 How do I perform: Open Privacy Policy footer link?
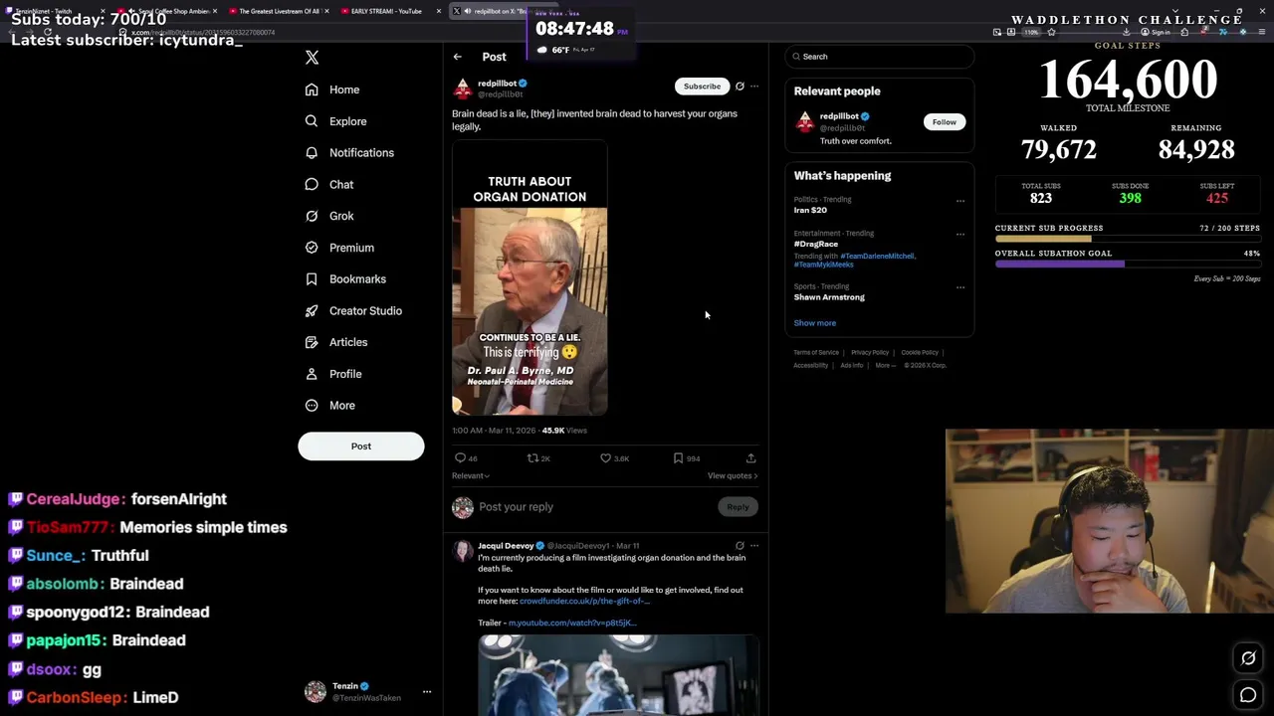(870, 353)
